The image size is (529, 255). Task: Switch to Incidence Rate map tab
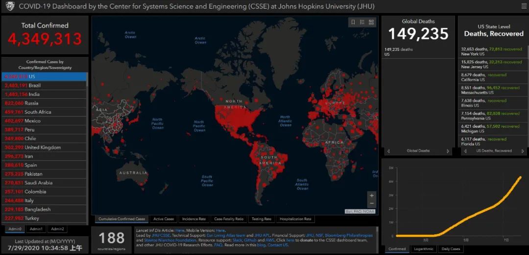tap(194, 219)
